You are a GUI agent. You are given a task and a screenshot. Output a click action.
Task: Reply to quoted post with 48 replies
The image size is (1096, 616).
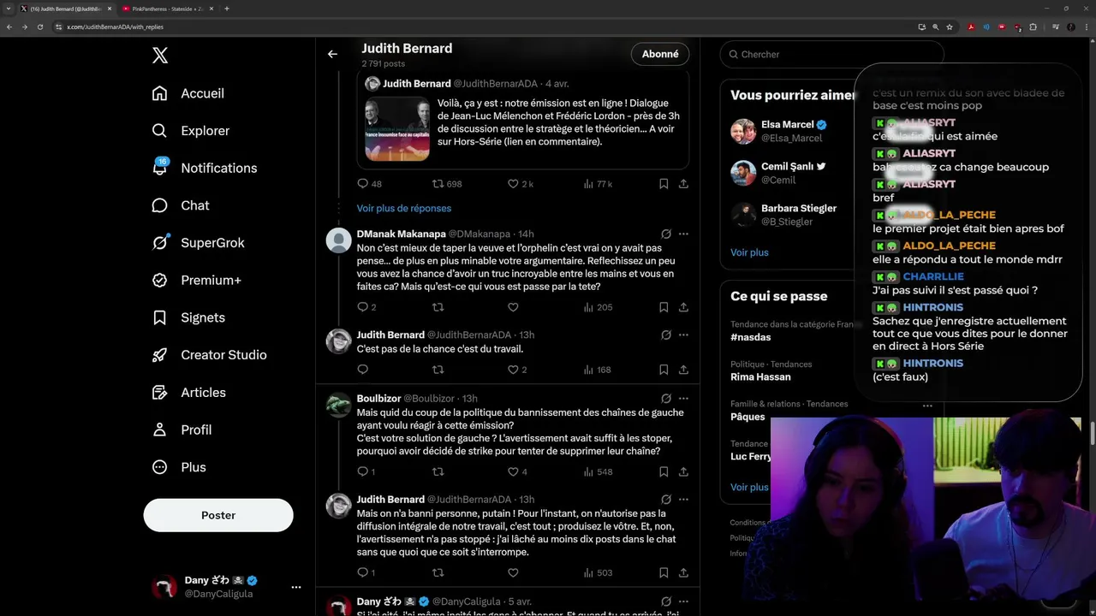[369, 184]
